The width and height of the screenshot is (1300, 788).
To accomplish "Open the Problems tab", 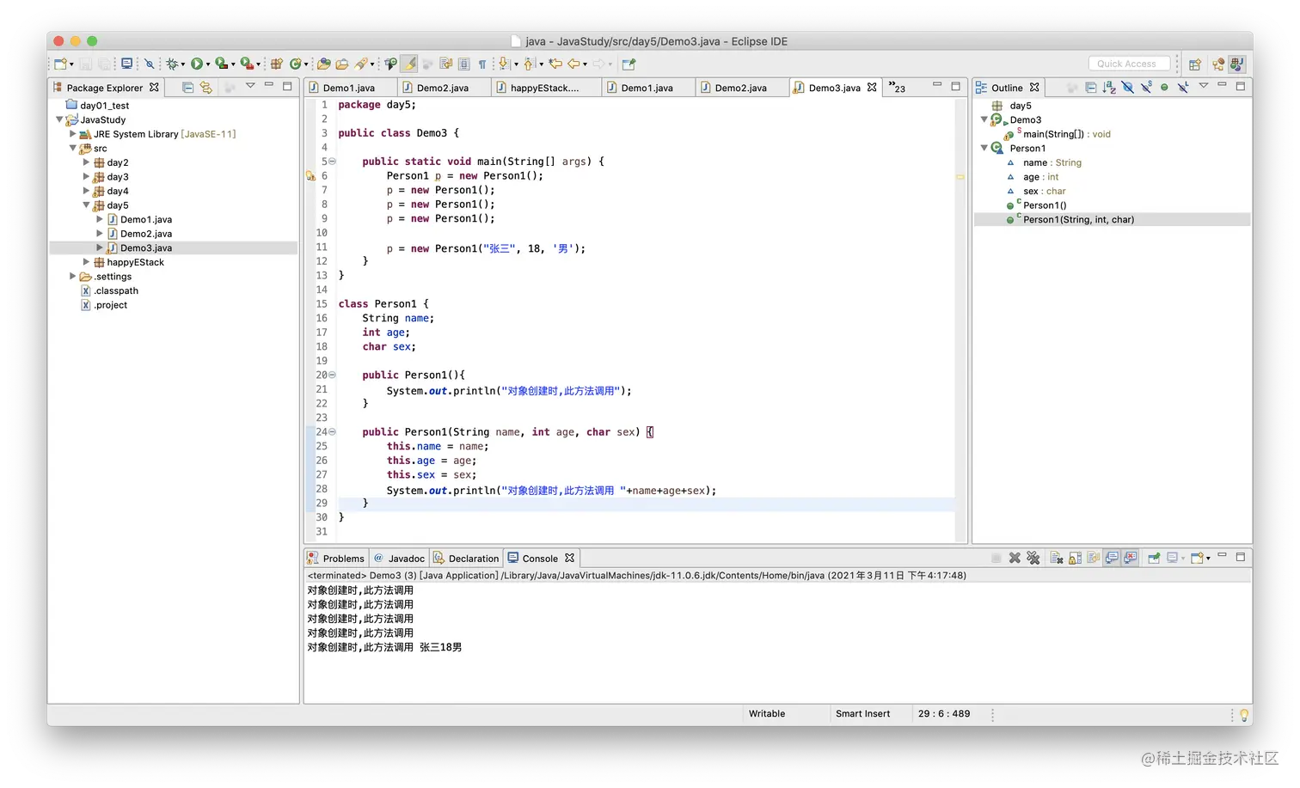I will [336, 558].
